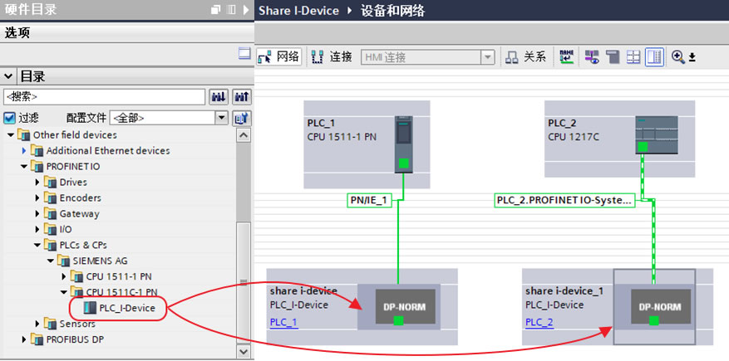This screenshot has height=361, width=729.
Task: Collapse the 目录 catalog section
Action: pyautogui.click(x=9, y=76)
